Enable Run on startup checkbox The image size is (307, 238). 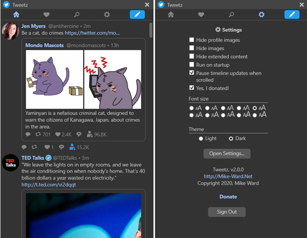coord(192,64)
